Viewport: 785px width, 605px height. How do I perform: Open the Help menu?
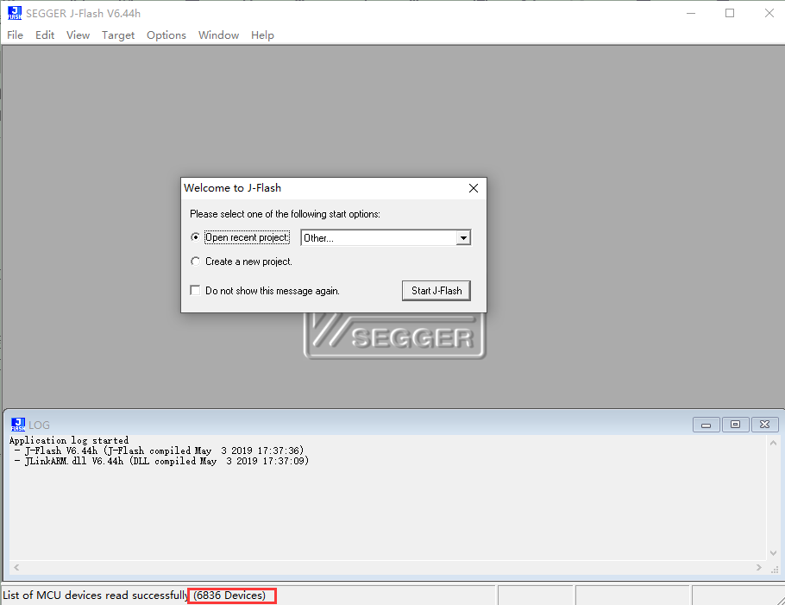pos(262,35)
